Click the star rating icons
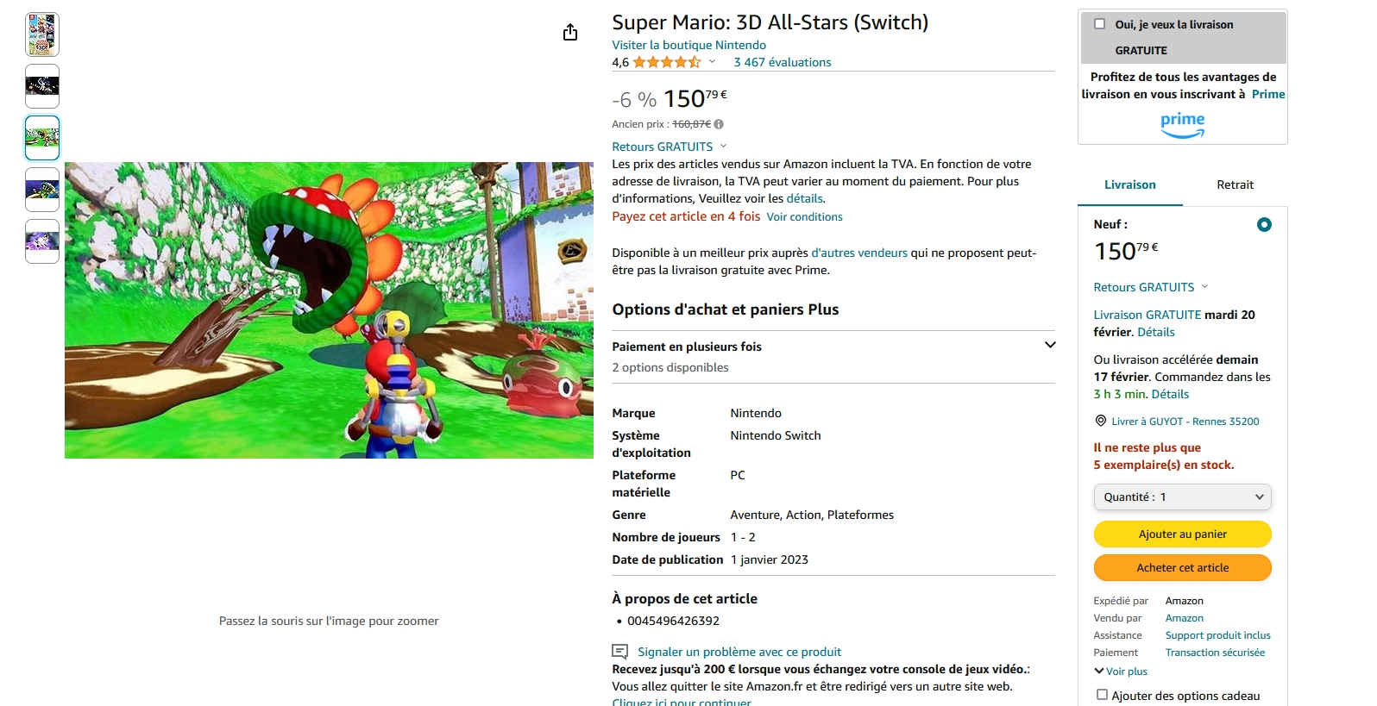Image resolution: width=1377 pixels, height=706 pixels. [666, 62]
